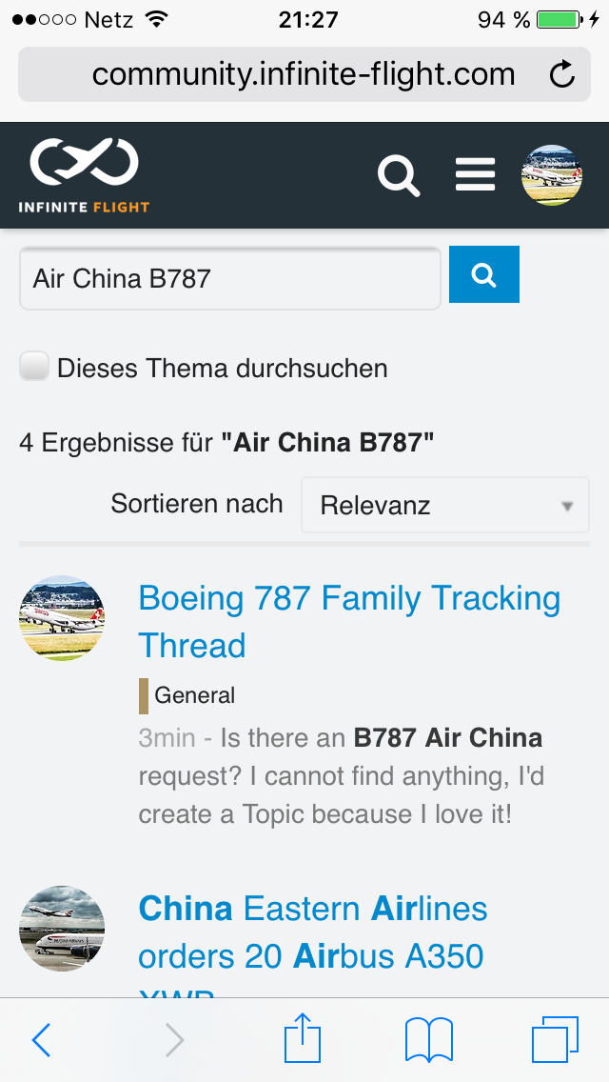This screenshot has height=1082, width=609.
Task: Open the hamburger menu
Action: pos(475,175)
